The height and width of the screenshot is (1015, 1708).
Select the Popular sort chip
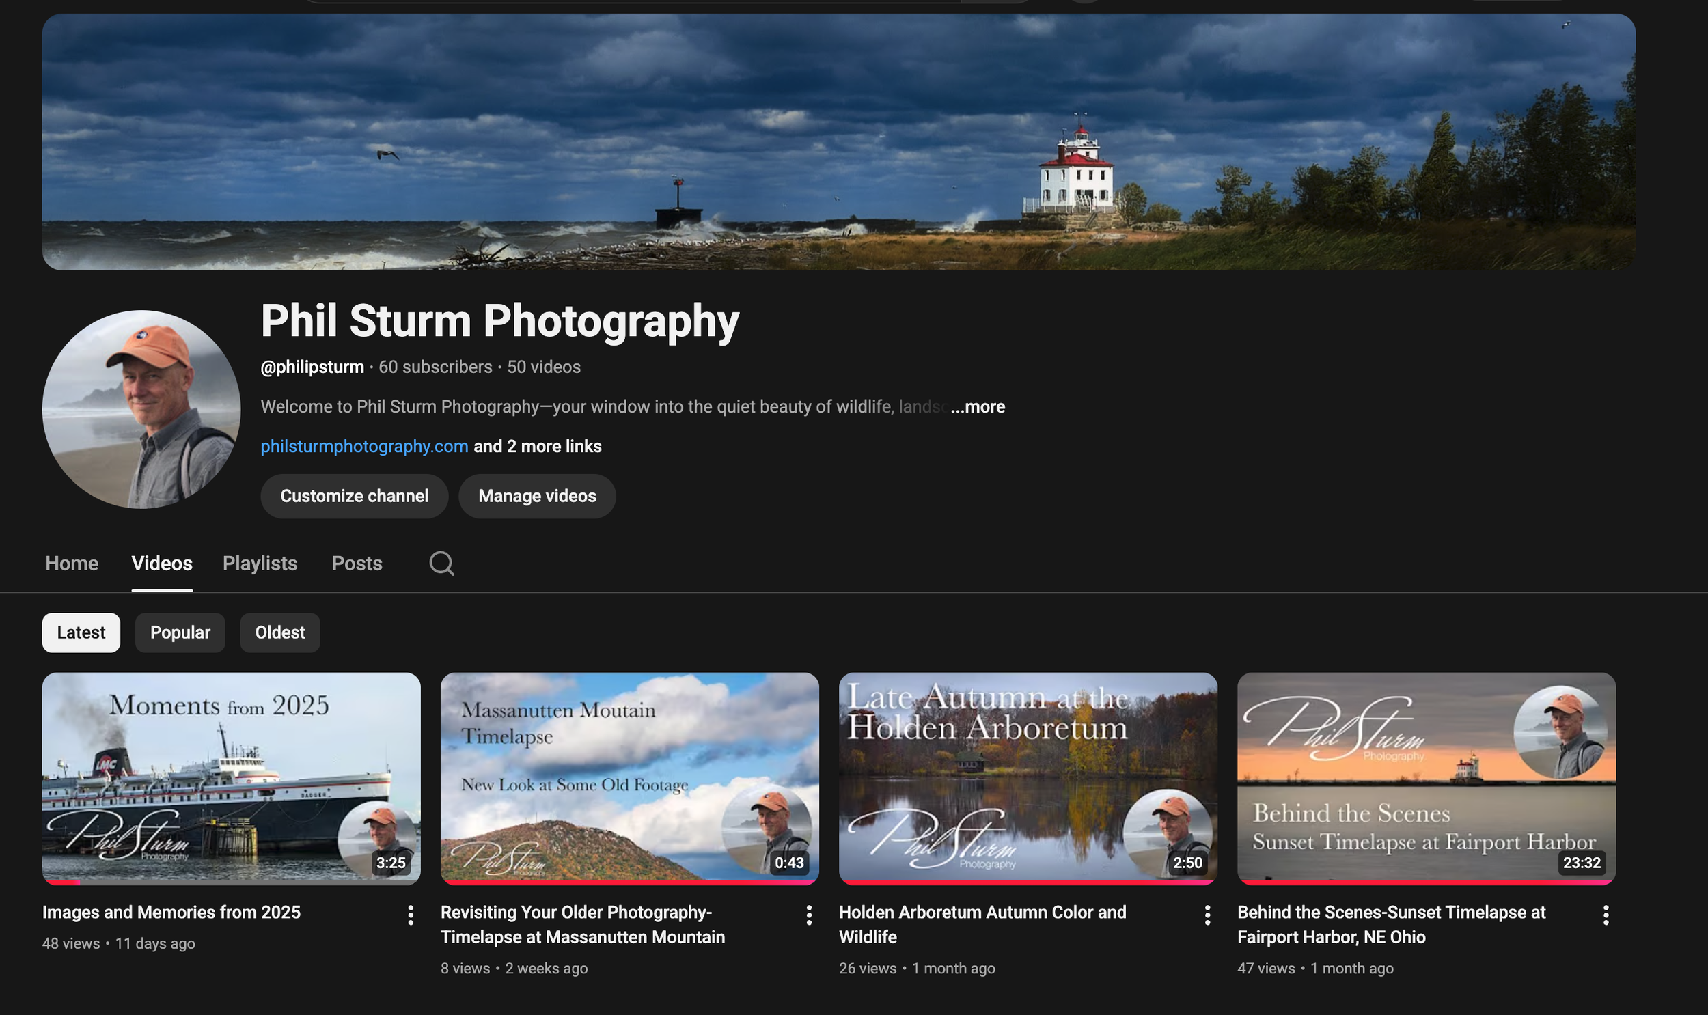180,632
